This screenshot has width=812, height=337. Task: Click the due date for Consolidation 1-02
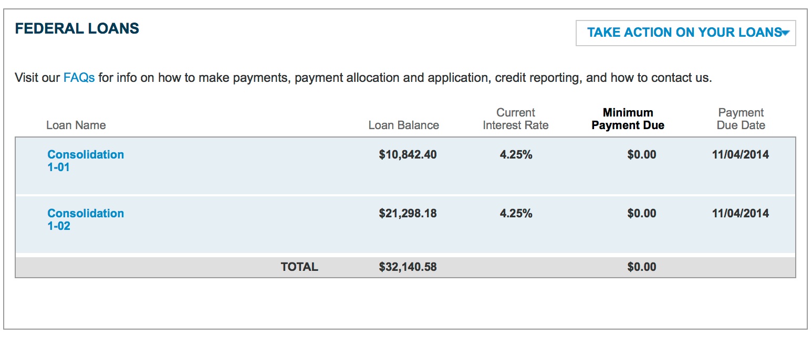pyautogui.click(x=740, y=213)
